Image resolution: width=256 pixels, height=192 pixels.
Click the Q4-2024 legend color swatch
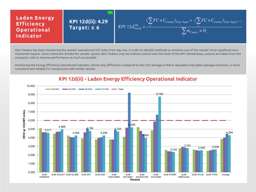point(81,89)
